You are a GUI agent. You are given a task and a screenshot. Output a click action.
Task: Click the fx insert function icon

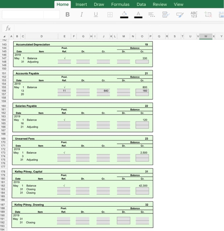click(x=8, y=28)
